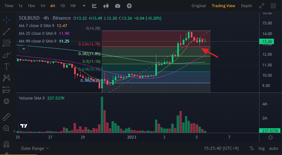The height and width of the screenshot is (155, 282).
Task: Select the trend line drawing tool
Action: click(6, 32)
